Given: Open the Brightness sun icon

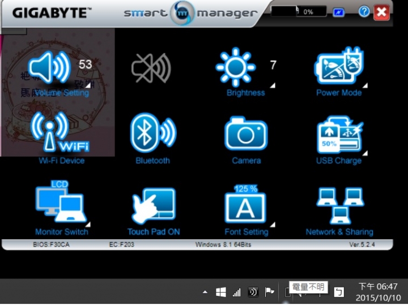Looking at the screenshot, I should [x=236, y=67].
